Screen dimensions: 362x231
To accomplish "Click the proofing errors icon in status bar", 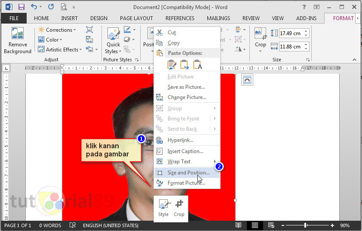I will tap(73, 225).
